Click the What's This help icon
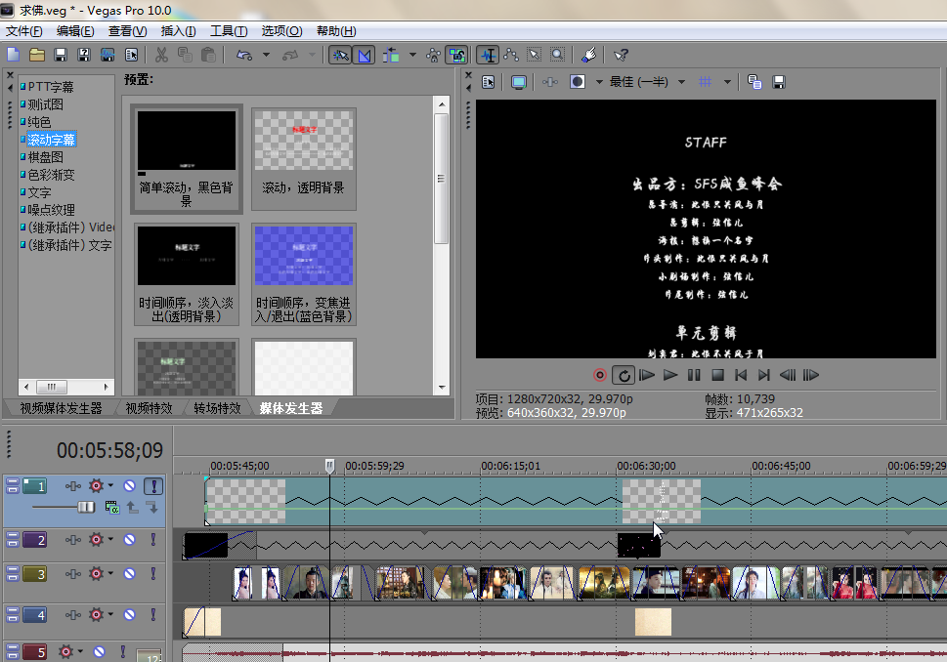947x662 pixels. [621, 55]
